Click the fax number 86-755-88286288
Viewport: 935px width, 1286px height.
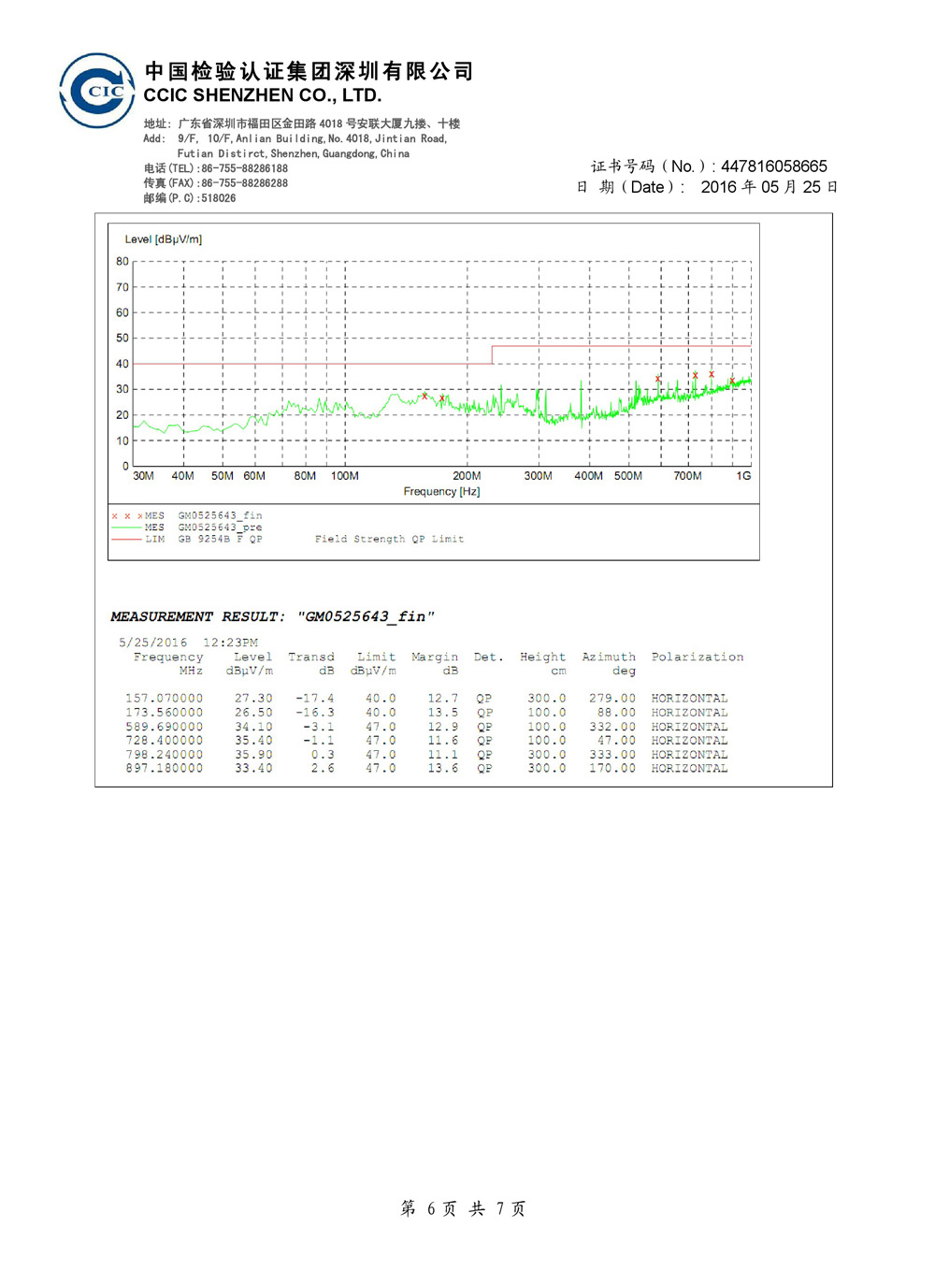coord(244,183)
